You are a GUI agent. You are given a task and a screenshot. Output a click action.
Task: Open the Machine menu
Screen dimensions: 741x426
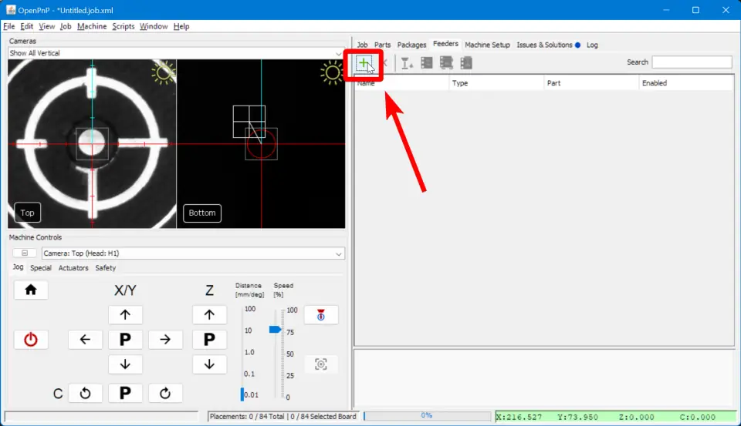tap(92, 26)
